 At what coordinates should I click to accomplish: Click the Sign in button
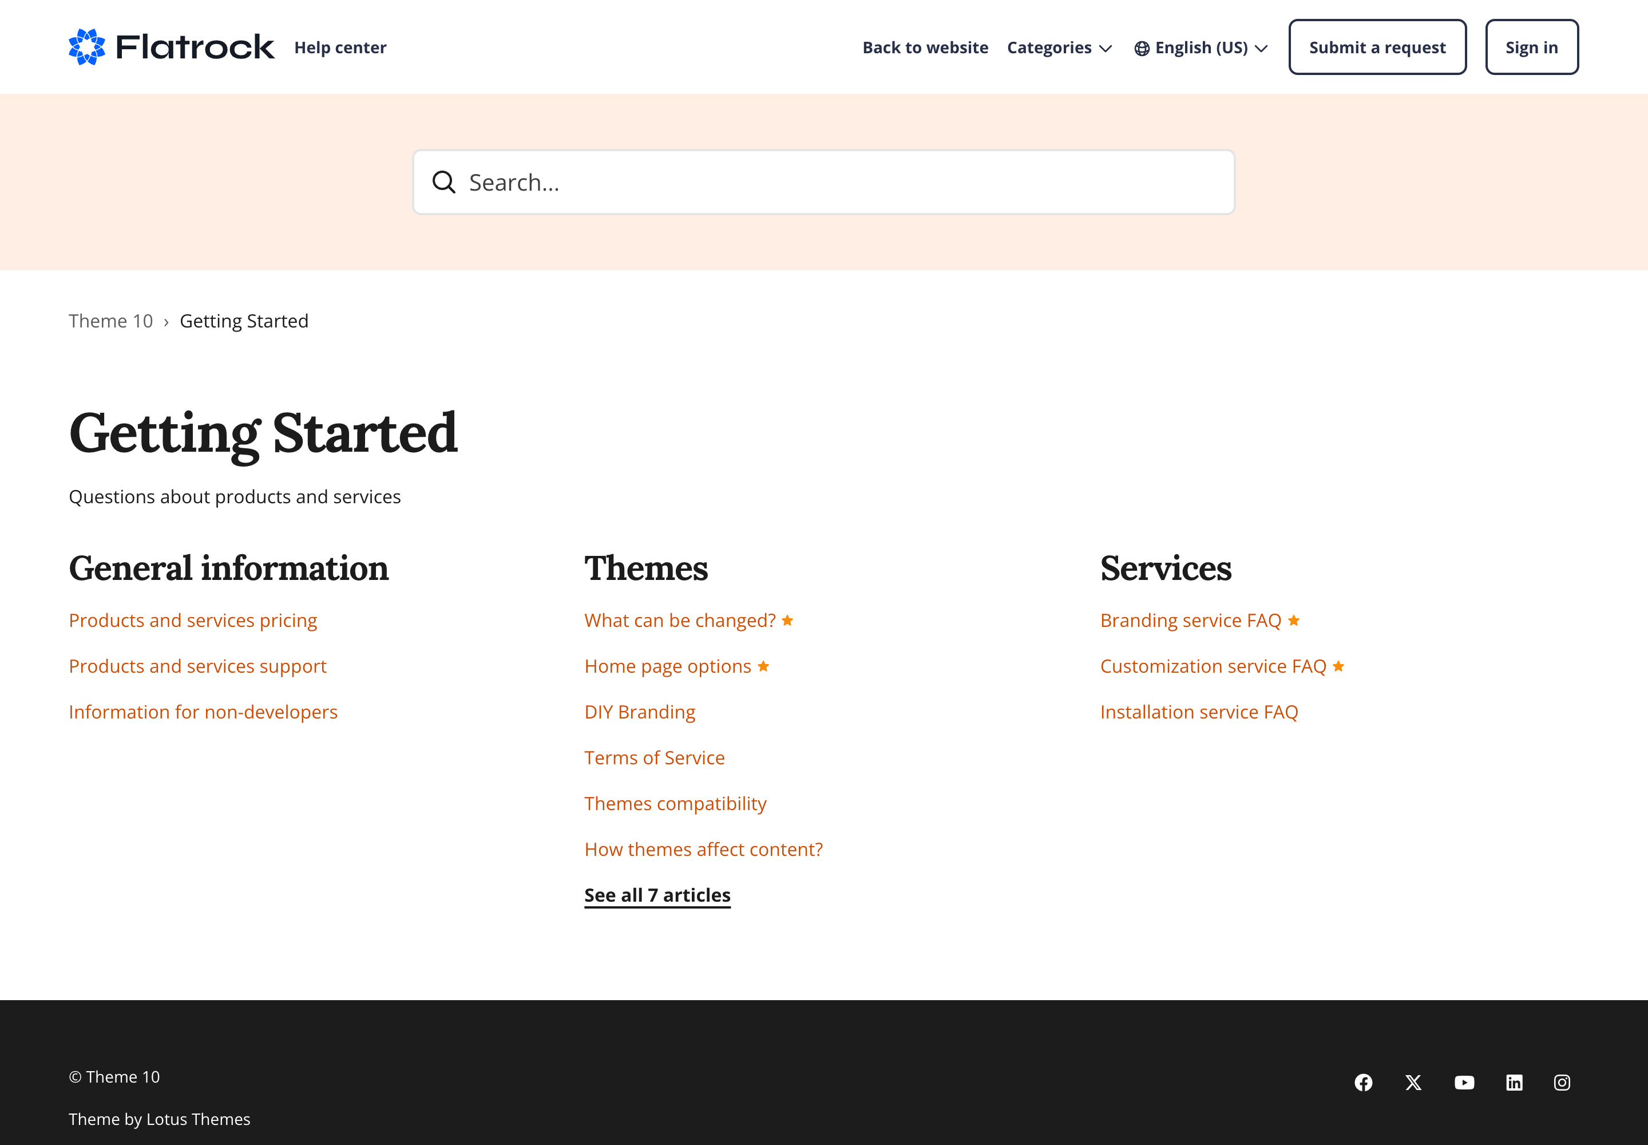(x=1531, y=48)
